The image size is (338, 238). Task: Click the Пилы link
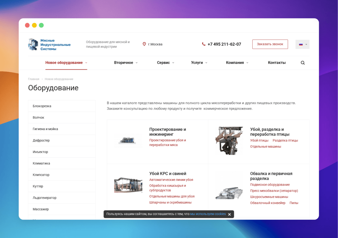[x=294, y=203]
